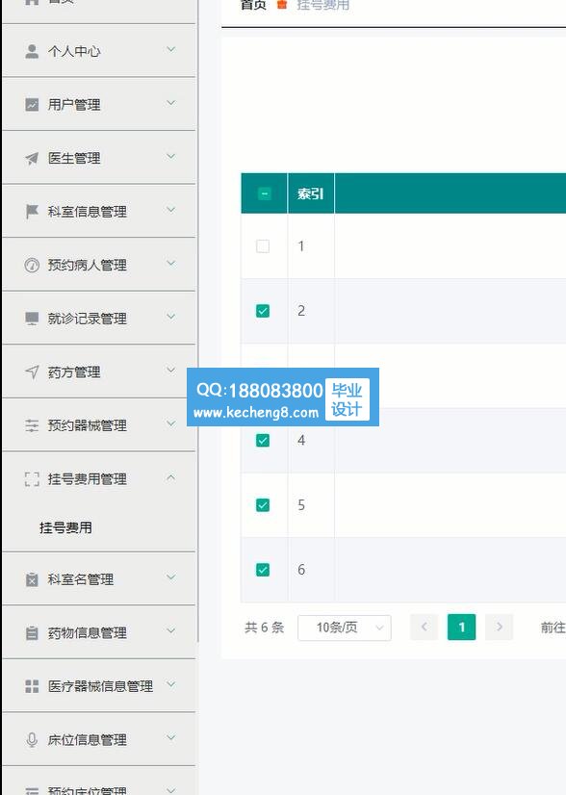Expand the 药方管理 menu chevron
566x795 pixels.
(x=171, y=371)
